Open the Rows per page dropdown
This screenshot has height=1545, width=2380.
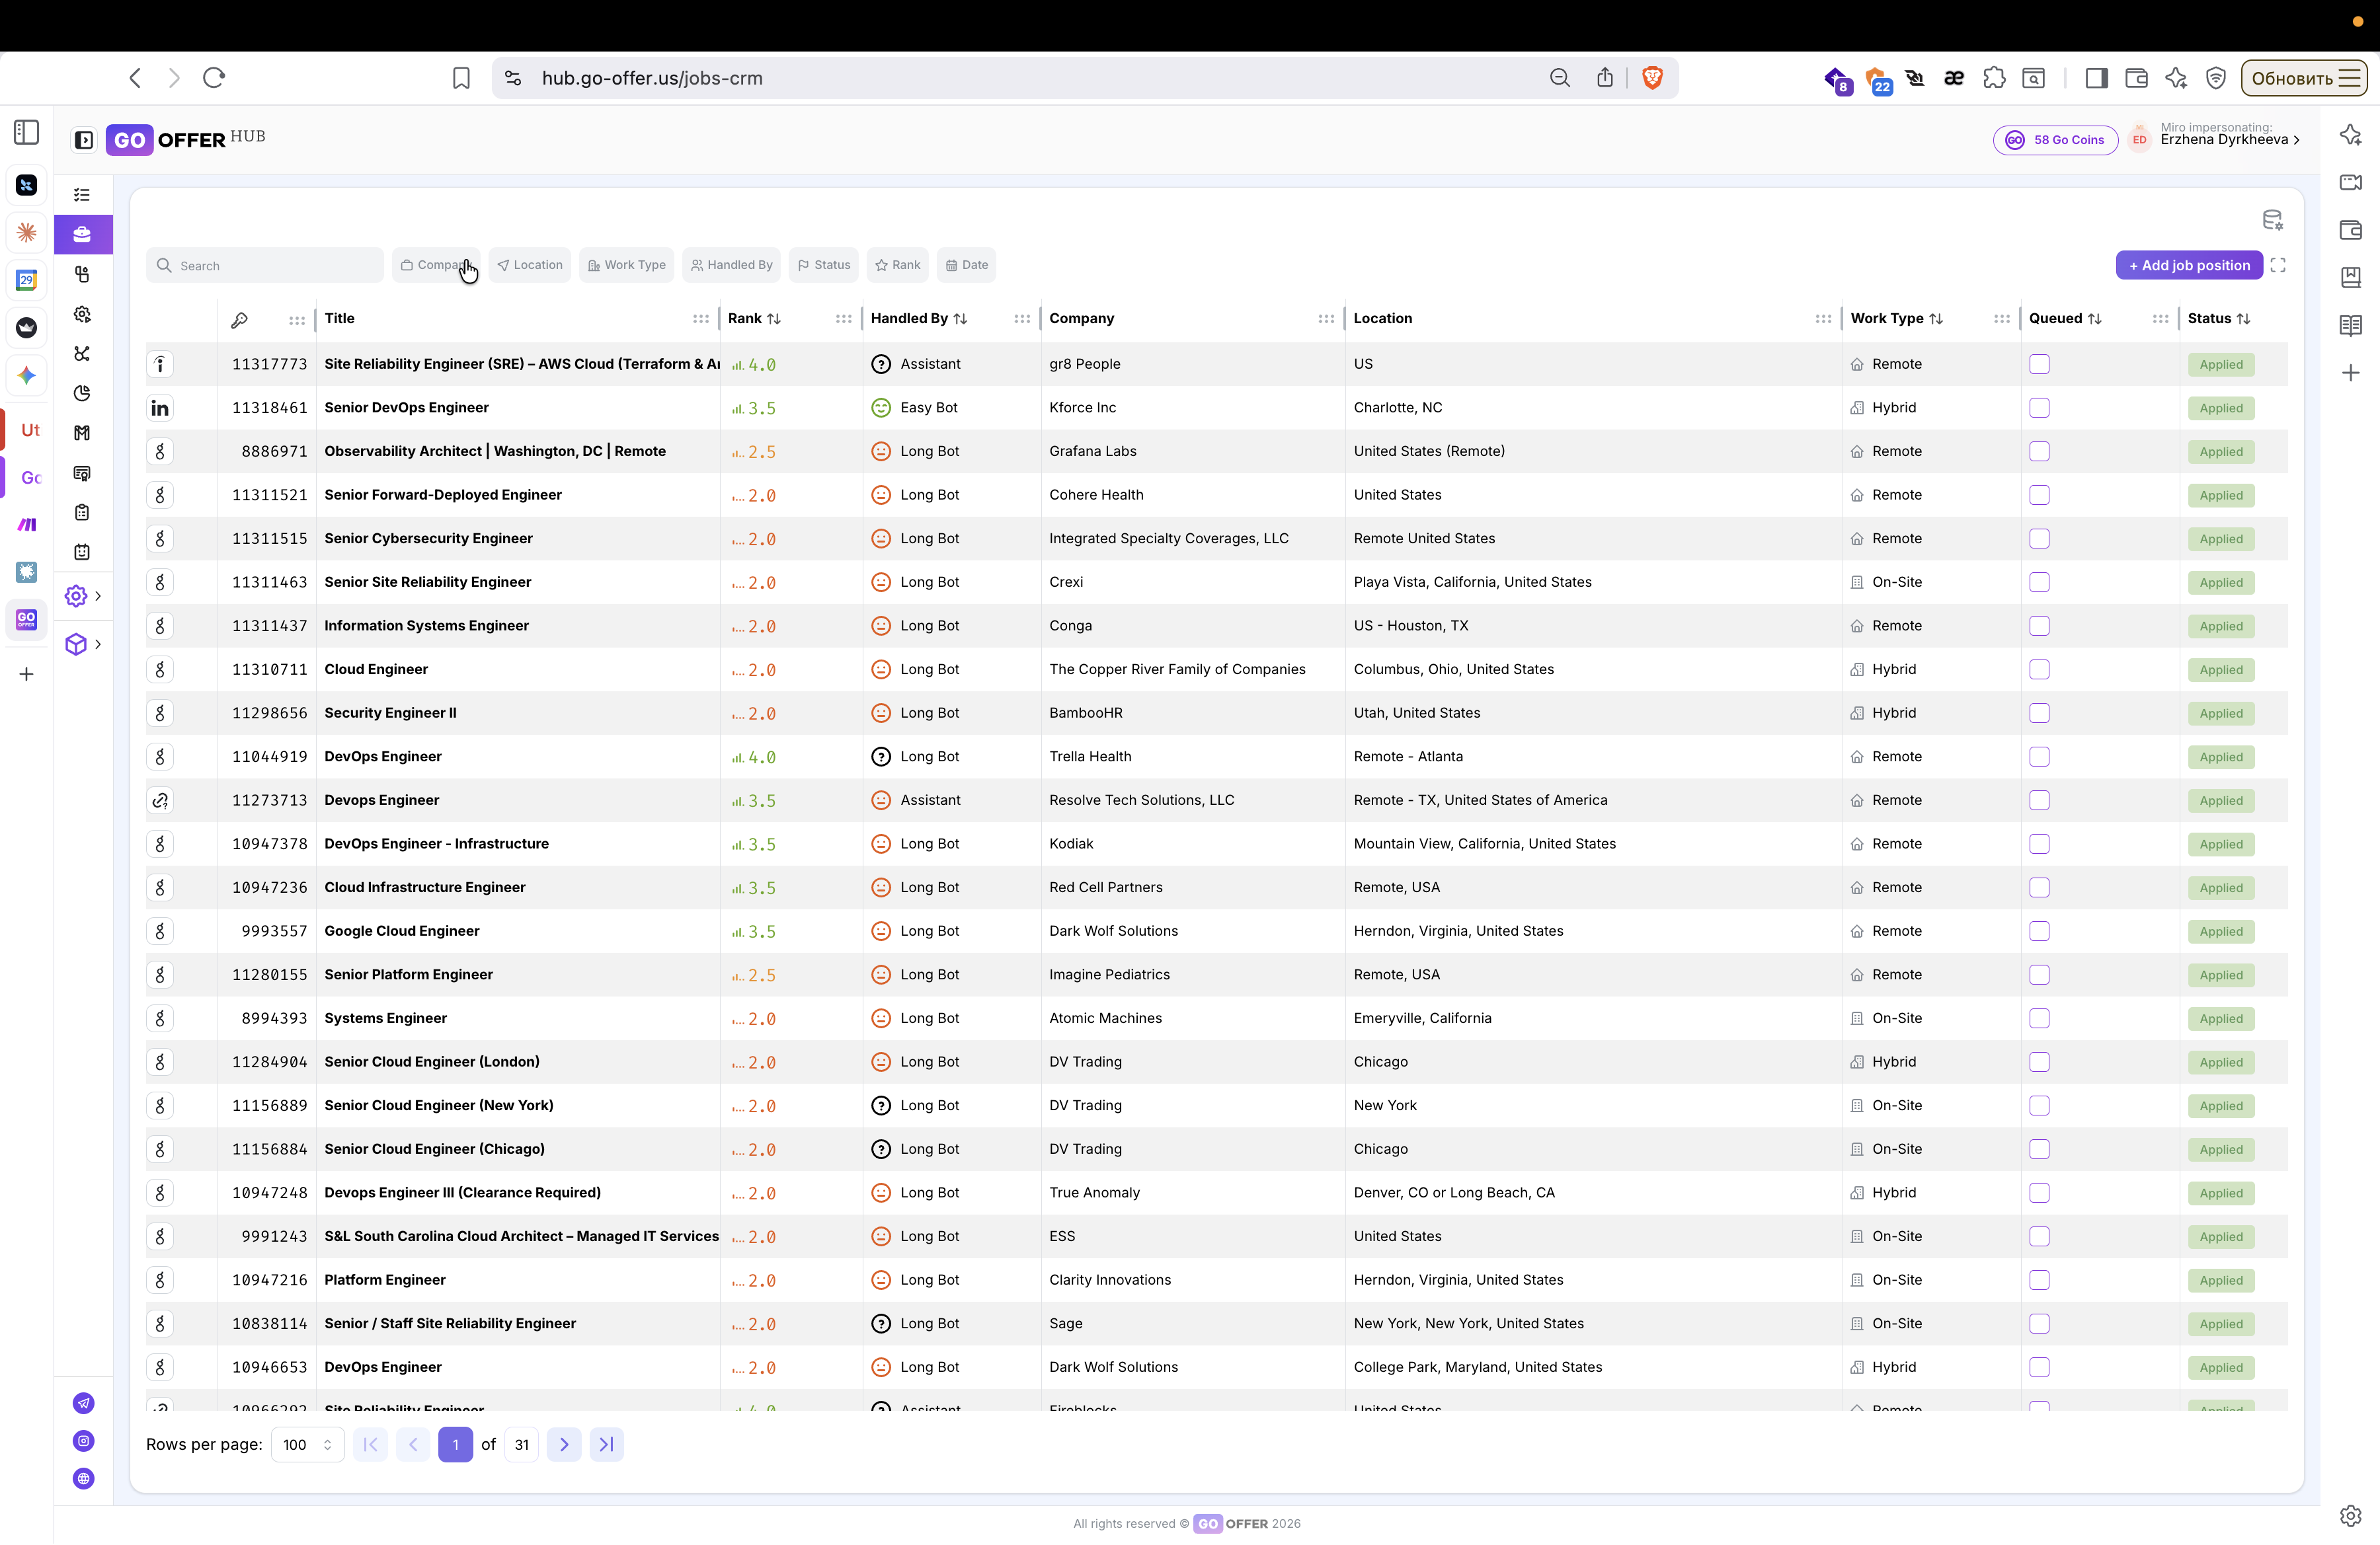[307, 1444]
